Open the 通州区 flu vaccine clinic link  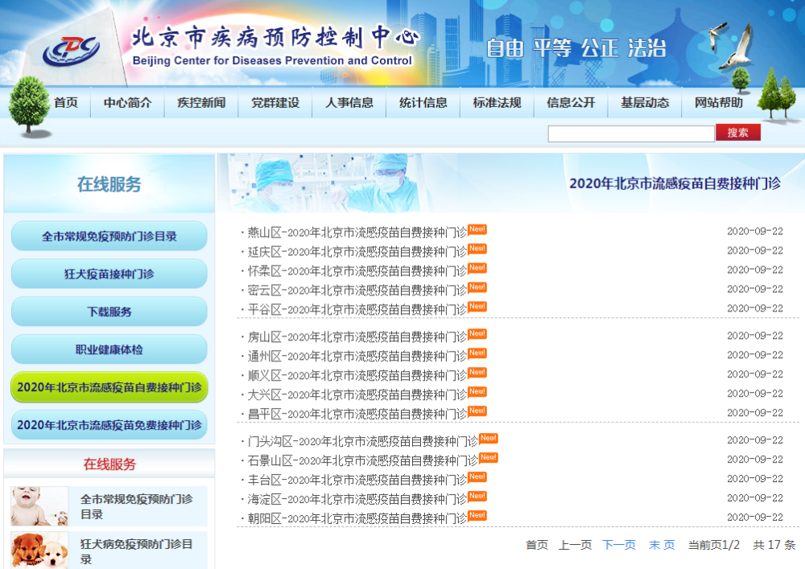357,356
